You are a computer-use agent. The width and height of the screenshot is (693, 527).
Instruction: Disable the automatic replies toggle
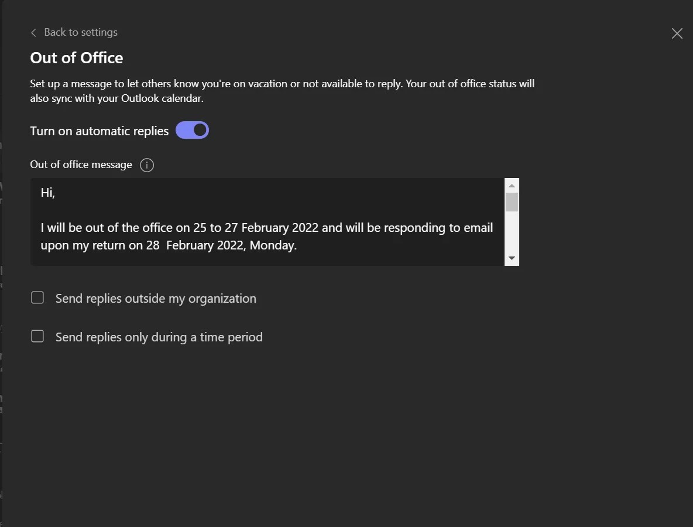click(x=192, y=129)
